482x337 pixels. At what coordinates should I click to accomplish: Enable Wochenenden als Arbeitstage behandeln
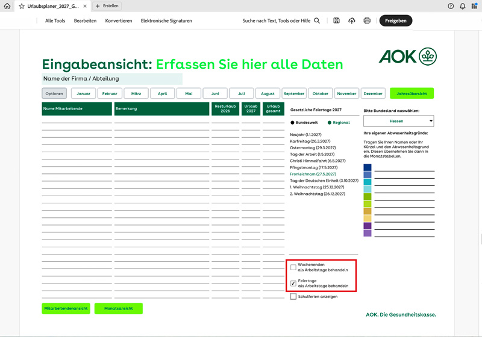(293, 267)
